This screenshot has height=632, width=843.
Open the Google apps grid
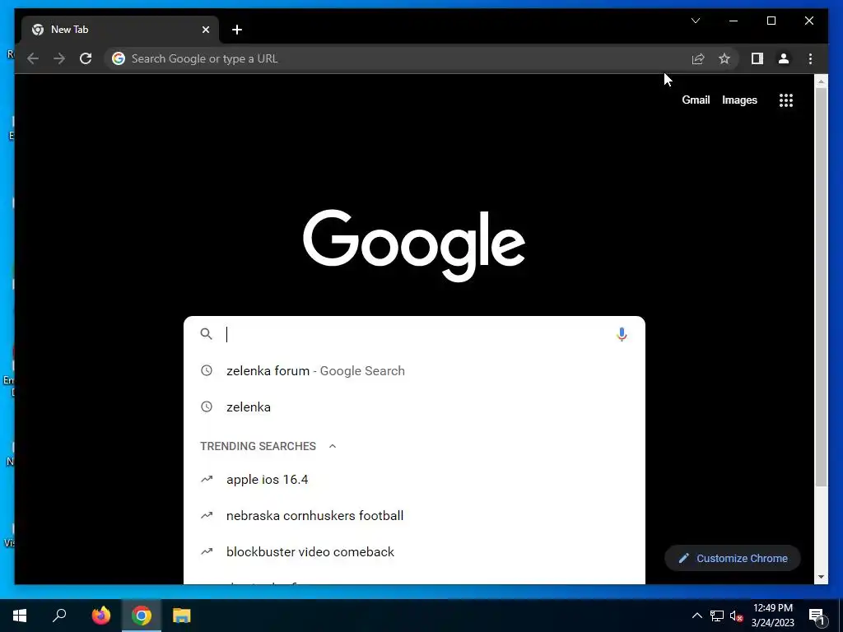(x=786, y=100)
